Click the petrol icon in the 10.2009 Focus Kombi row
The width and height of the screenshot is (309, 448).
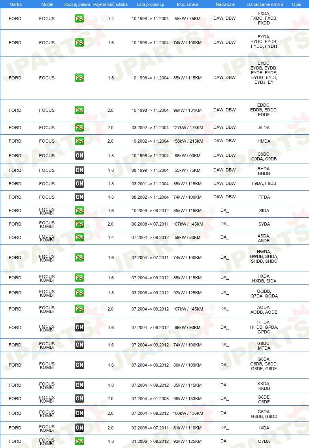pyautogui.click(x=79, y=211)
